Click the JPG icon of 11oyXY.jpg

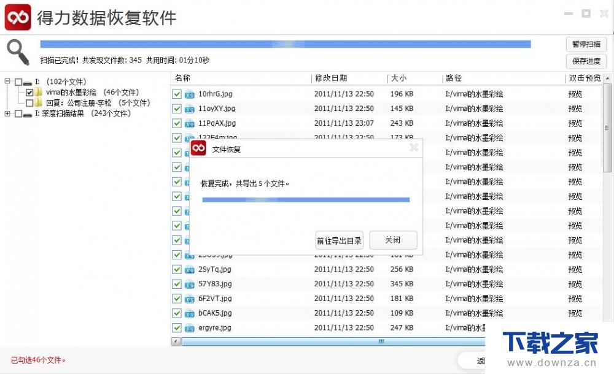[x=190, y=109]
